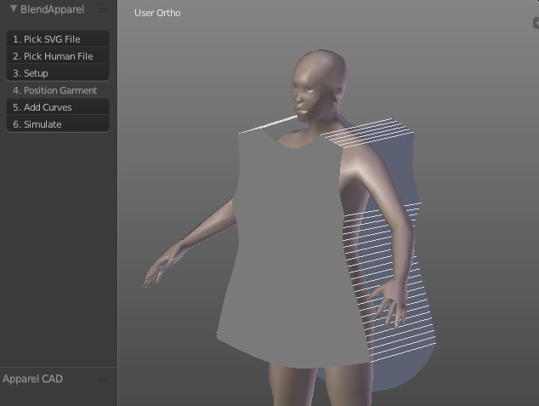Open the sidebar with the plus icon

pyautogui.click(x=535, y=24)
